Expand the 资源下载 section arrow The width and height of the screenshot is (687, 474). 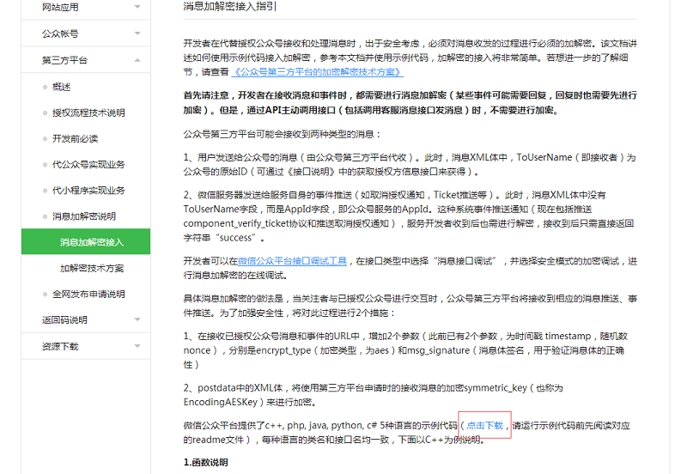(x=137, y=347)
